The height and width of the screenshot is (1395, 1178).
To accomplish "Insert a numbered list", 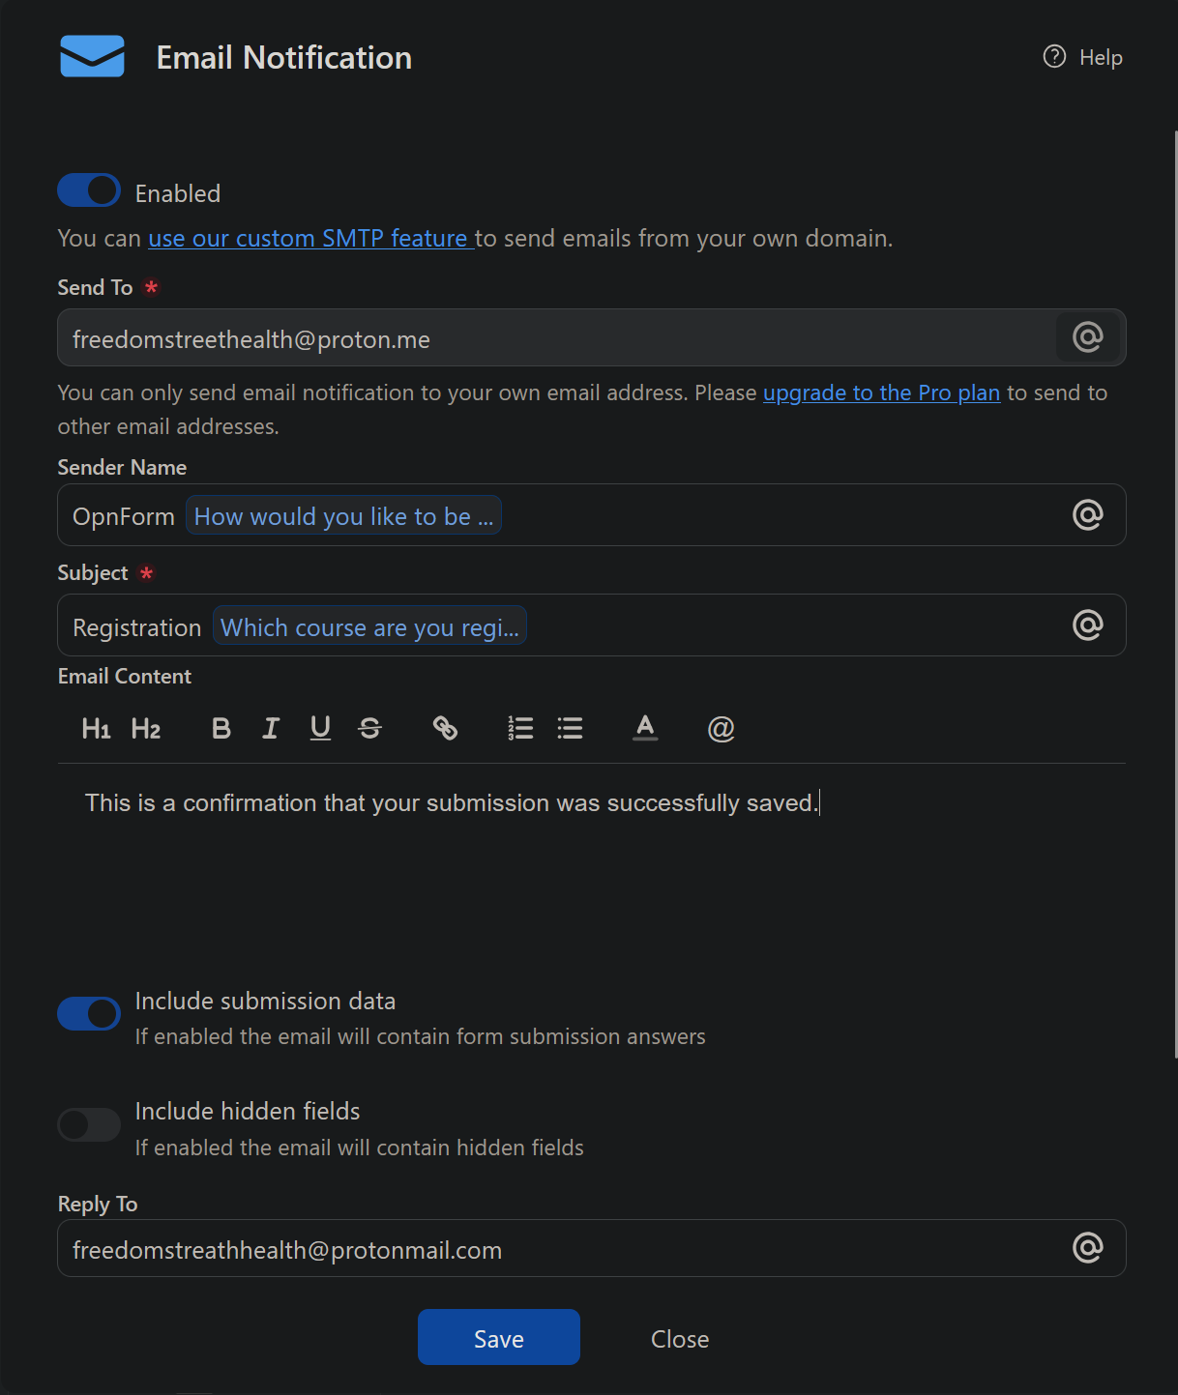I will point(520,728).
